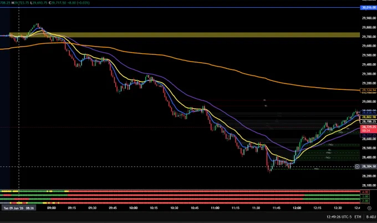Select the blue 30,016.00 price label

point(368,8)
